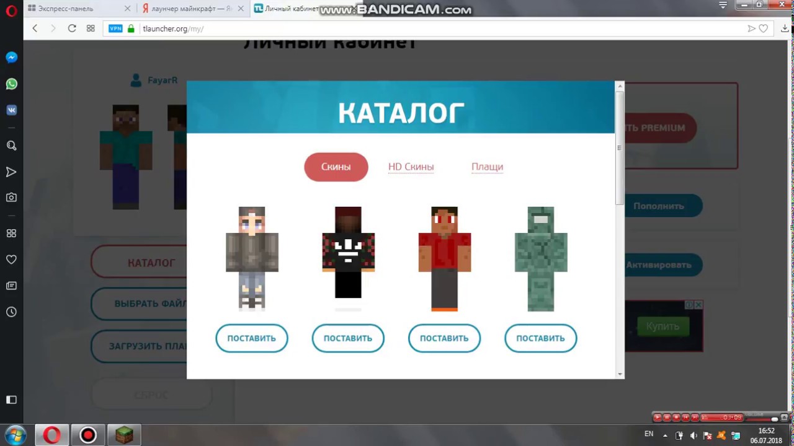The image size is (794, 446).
Task: Open bookmarks heart in the sidebar
Action: point(11,260)
